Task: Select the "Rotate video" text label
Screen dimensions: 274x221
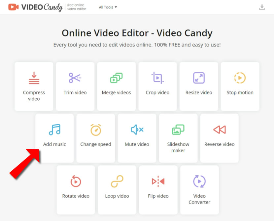Action: point(76,196)
